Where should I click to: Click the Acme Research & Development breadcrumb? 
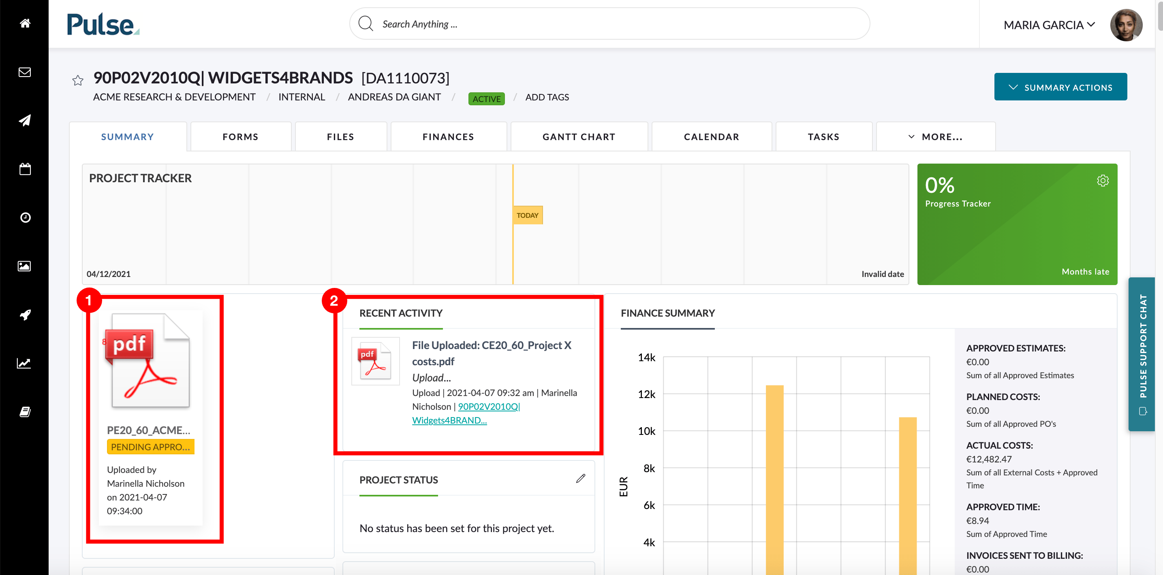[x=174, y=97]
